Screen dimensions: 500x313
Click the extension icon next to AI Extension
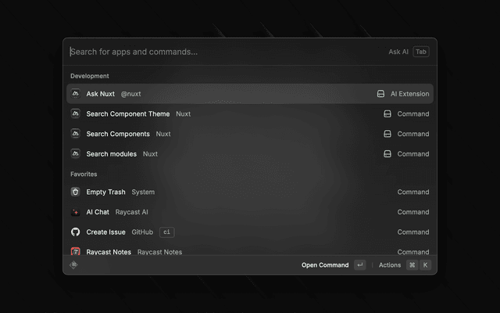(380, 94)
